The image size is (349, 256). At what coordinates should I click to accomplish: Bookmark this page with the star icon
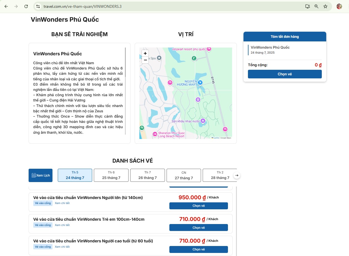tap(325, 6)
